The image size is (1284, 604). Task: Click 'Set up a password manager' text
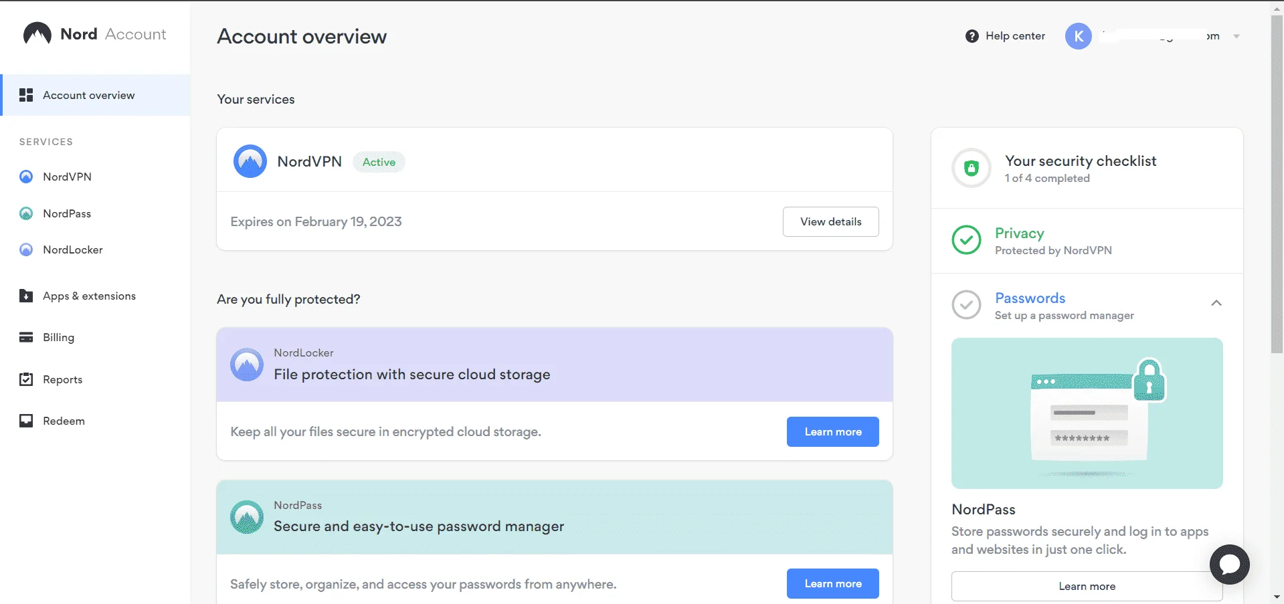tap(1064, 315)
